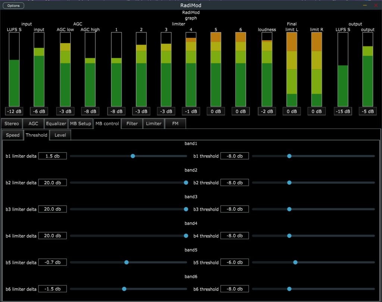Click the -12 dB readout under LUFS S
Viewport: 382px width, 302px height.
(x=14, y=111)
